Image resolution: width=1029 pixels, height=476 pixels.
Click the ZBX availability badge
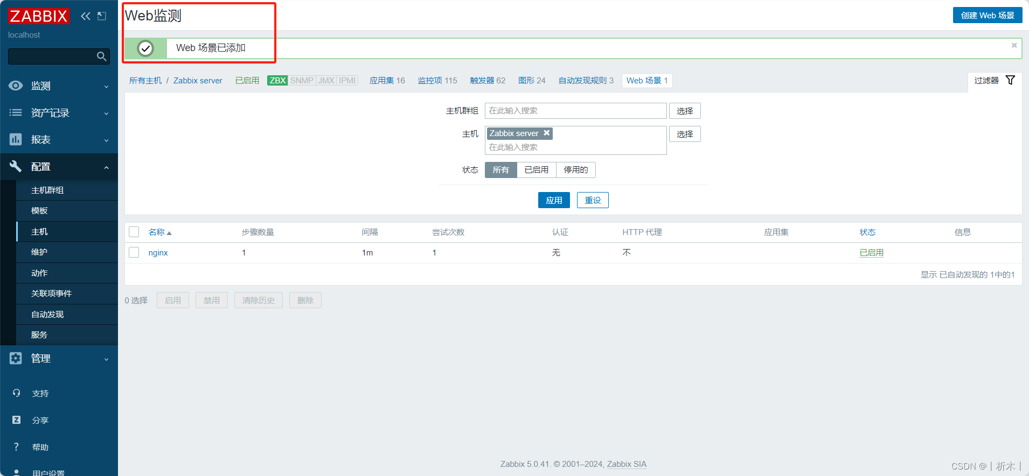pyautogui.click(x=277, y=81)
